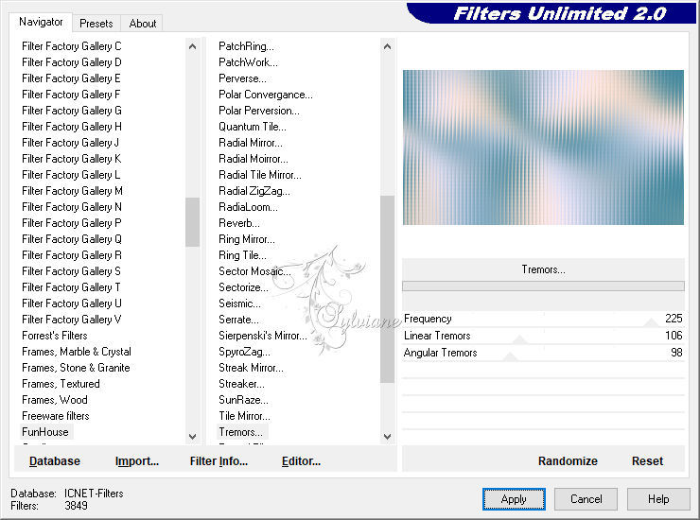Choose SunRaze... filter

click(243, 400)
